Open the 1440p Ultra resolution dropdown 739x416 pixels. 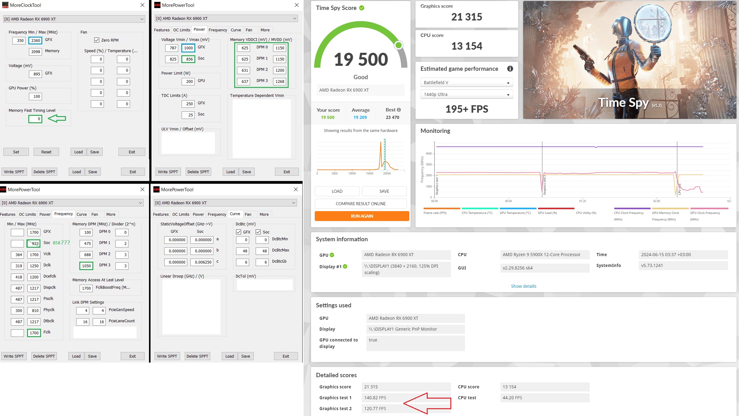pyautogui.click(x=466, y=94)
